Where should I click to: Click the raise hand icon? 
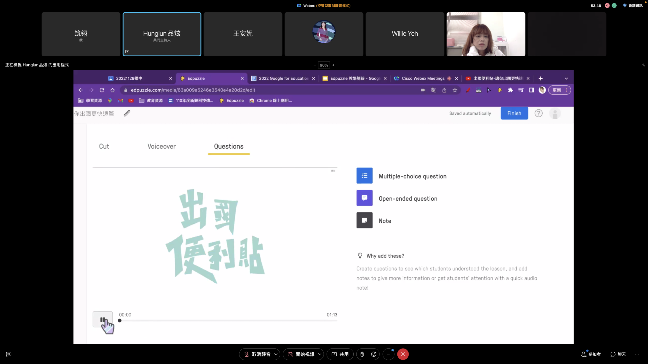click(362, 354)
